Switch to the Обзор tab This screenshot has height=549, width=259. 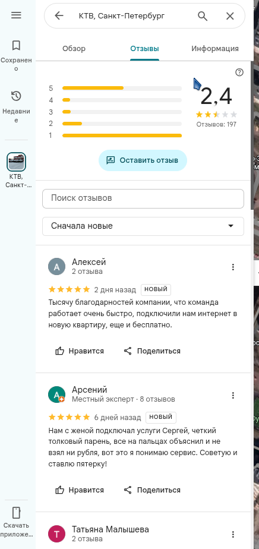pos(74,49)
